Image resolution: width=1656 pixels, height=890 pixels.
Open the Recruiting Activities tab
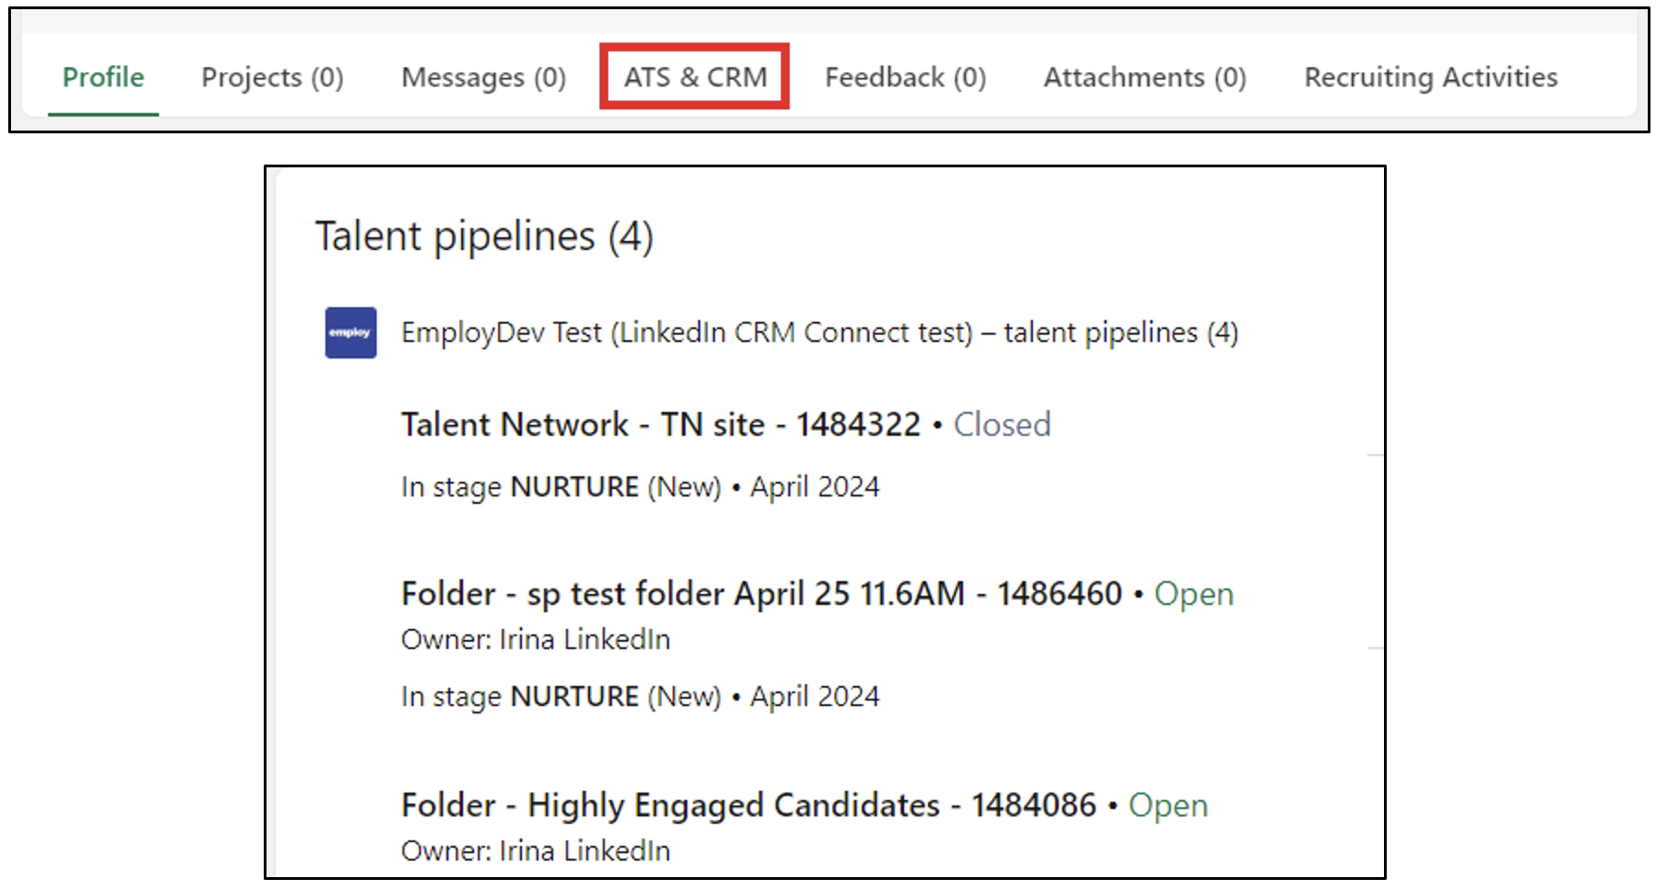point(1431,78)
